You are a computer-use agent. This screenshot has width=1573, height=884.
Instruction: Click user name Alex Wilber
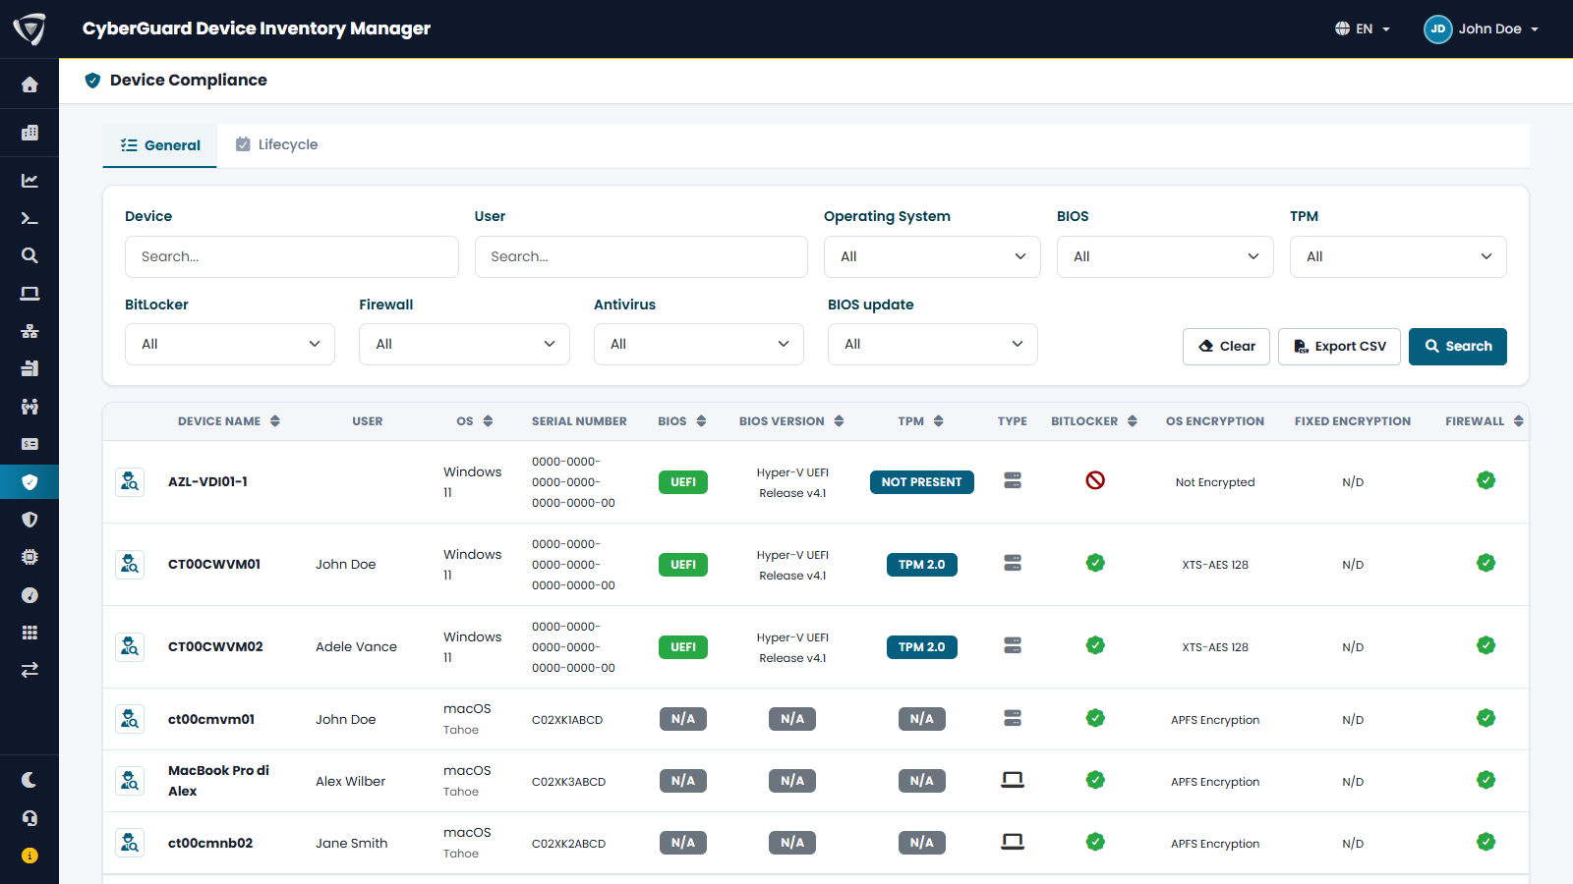pos(351,781)
